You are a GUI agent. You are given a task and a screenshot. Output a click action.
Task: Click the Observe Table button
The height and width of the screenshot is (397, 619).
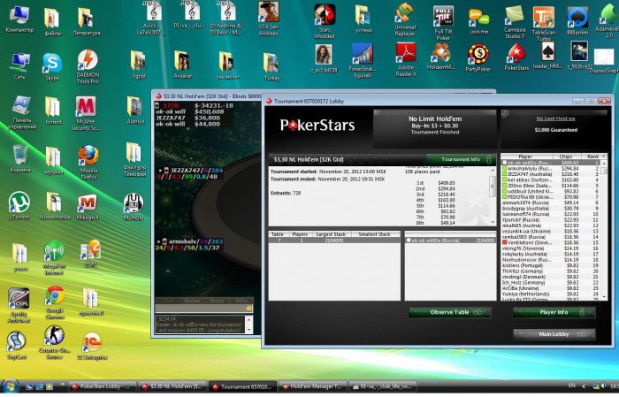pyautogui.click(x=450, y=312)
